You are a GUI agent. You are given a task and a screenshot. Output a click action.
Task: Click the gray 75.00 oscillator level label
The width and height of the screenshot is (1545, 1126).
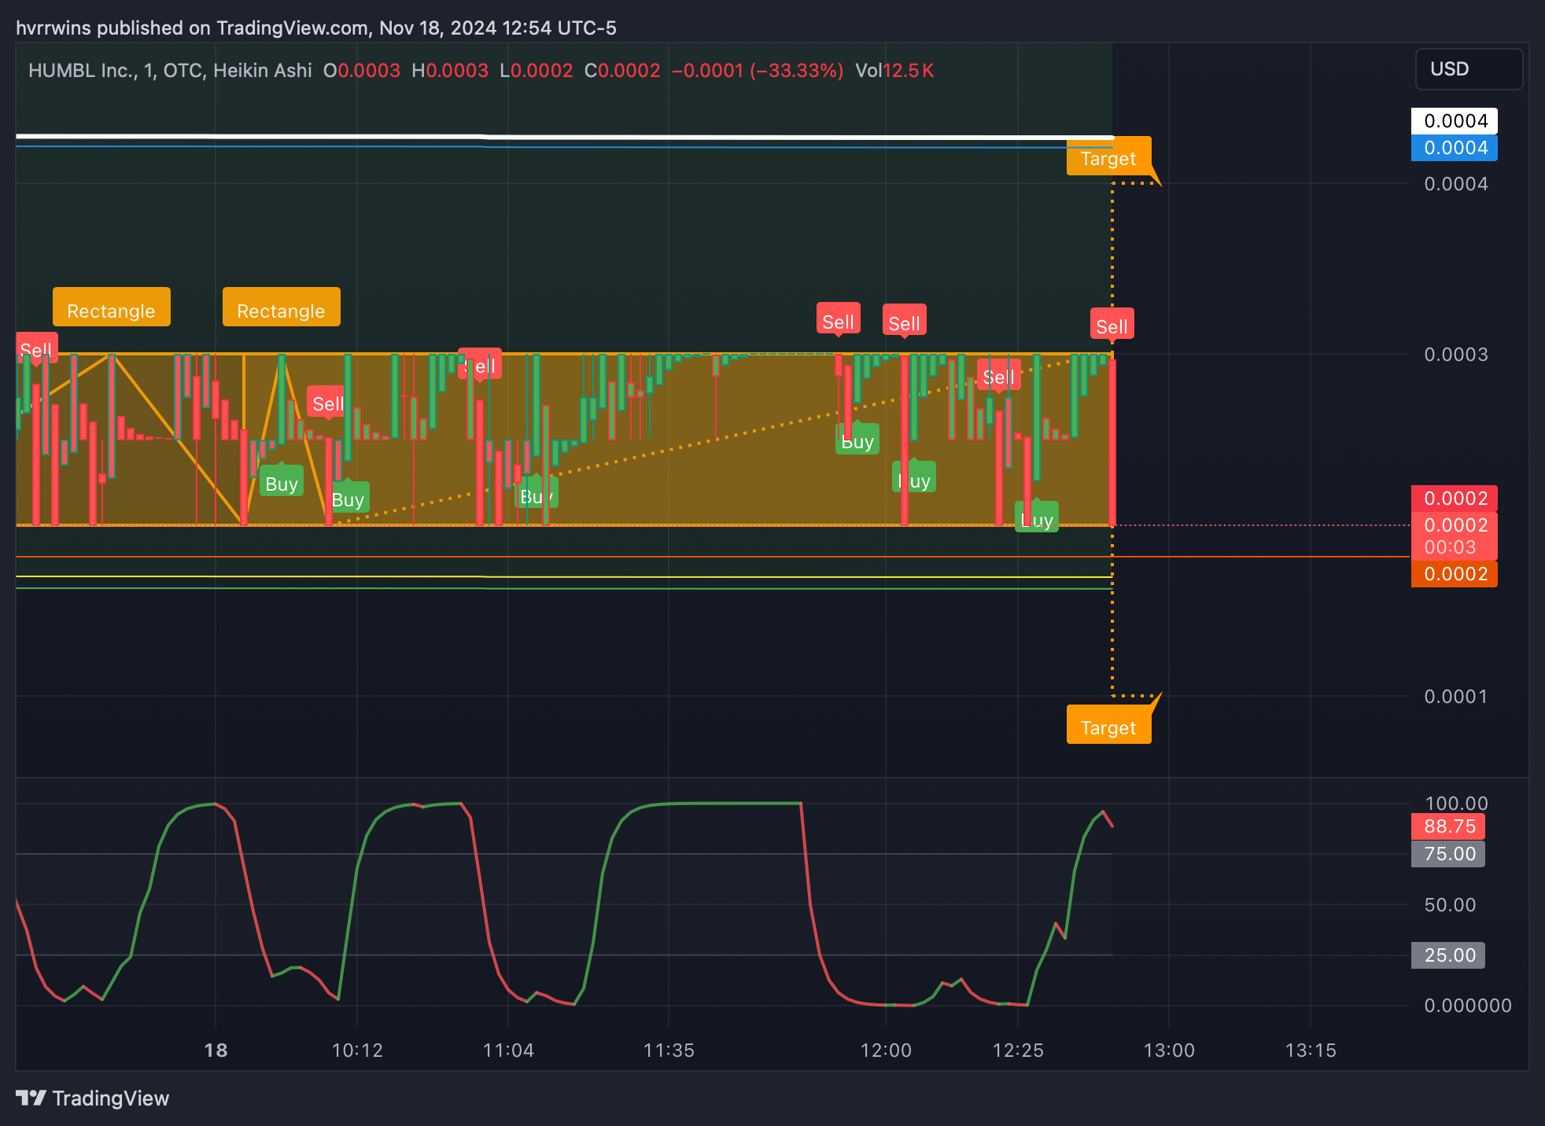point(1448,854)
